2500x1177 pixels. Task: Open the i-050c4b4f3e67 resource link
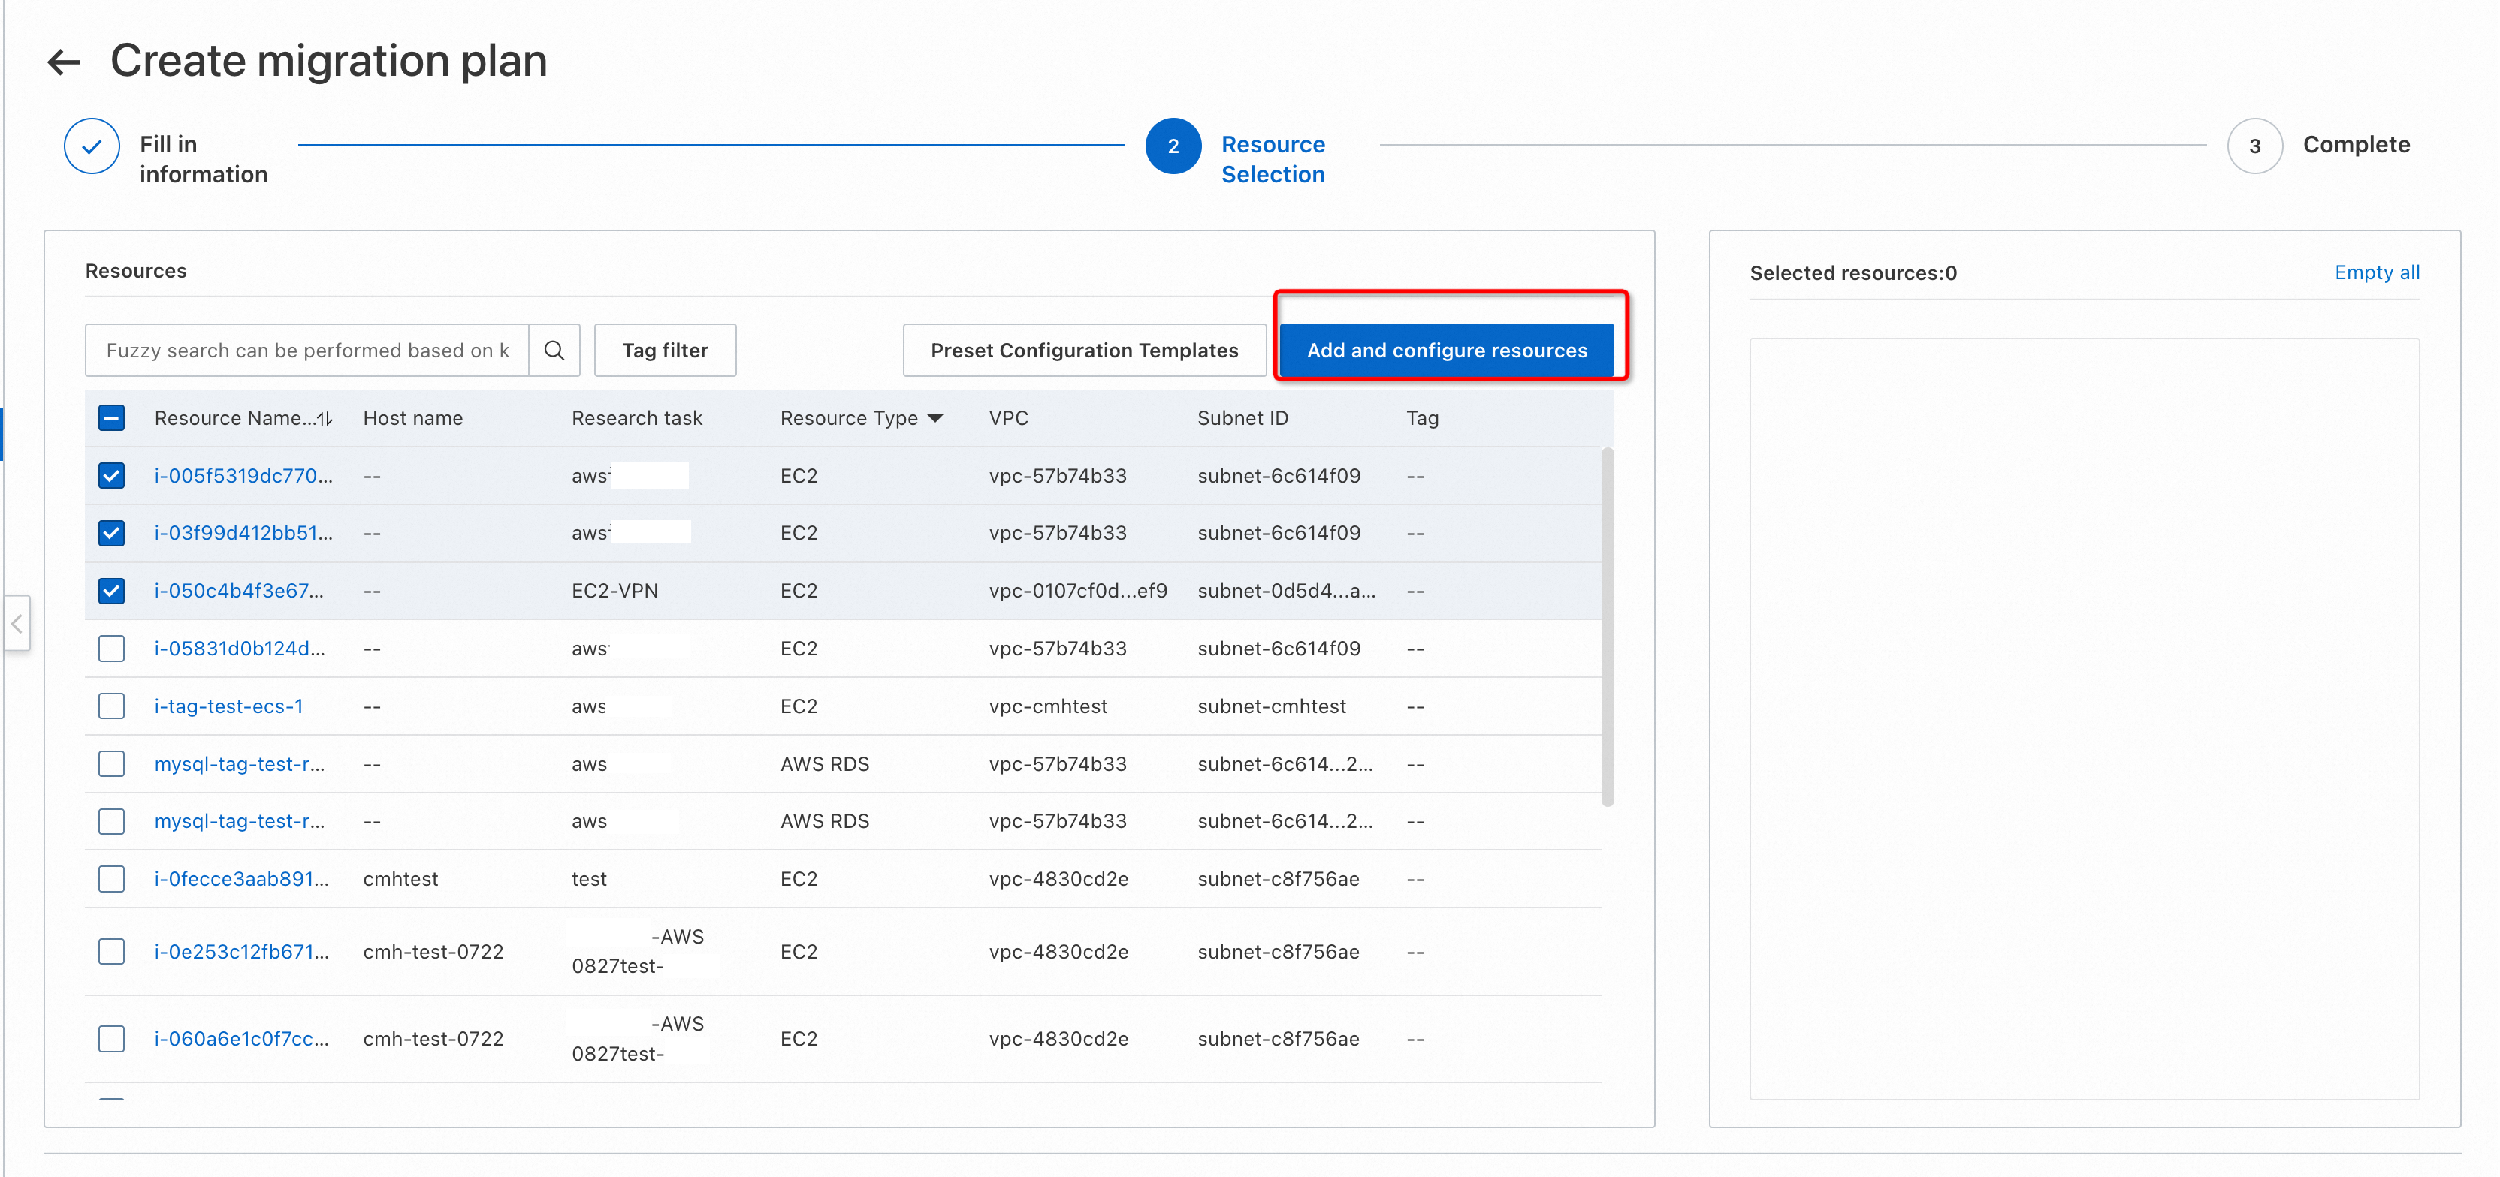239,591
